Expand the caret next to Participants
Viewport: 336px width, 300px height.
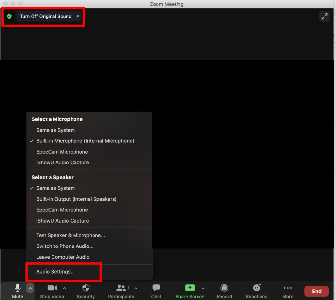(136, 288)
